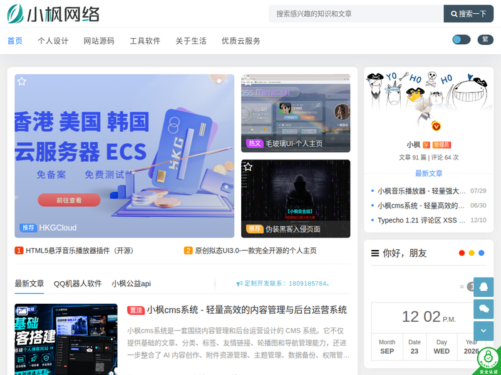Open sidebar article Typecho 1.21 评论区 XSS
Screen dimensions: 501x375
(x=421, y=220)
